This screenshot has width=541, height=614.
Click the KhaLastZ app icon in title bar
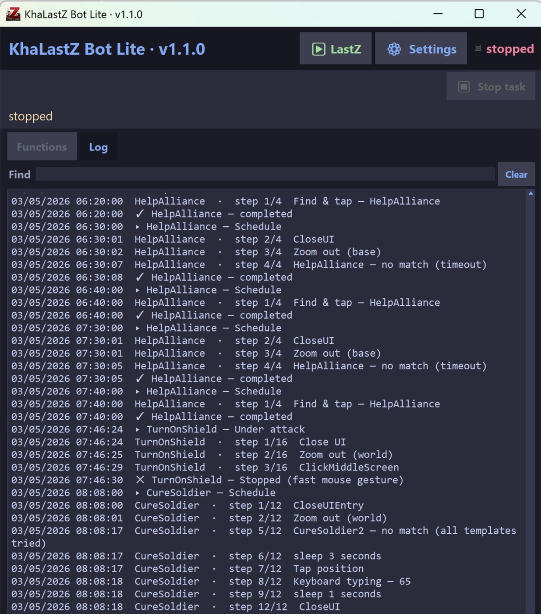[x=13, y=14]
